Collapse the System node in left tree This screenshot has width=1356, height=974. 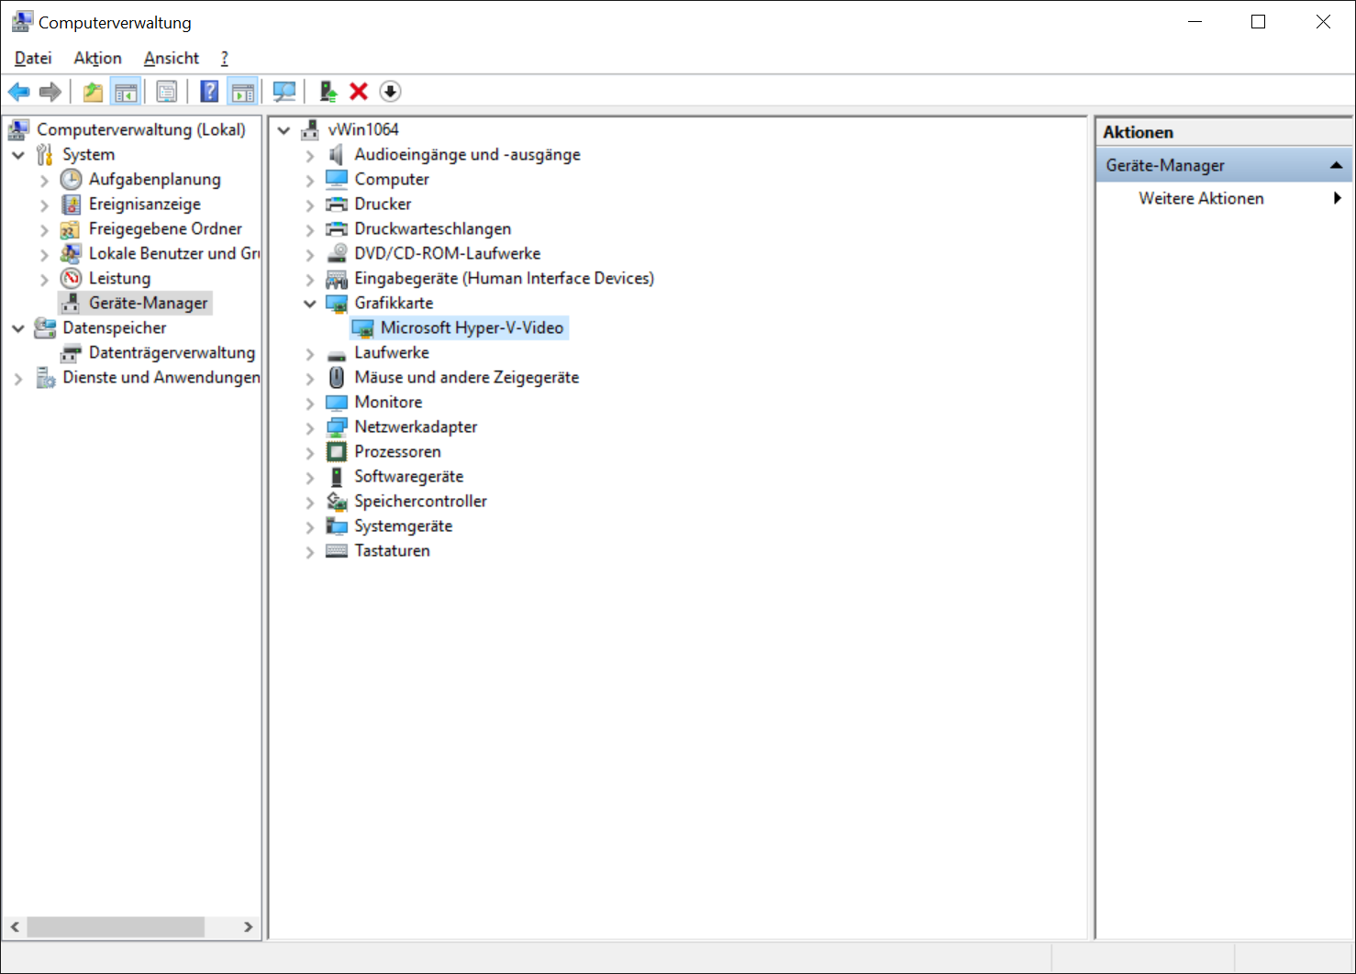coord(18,155)
